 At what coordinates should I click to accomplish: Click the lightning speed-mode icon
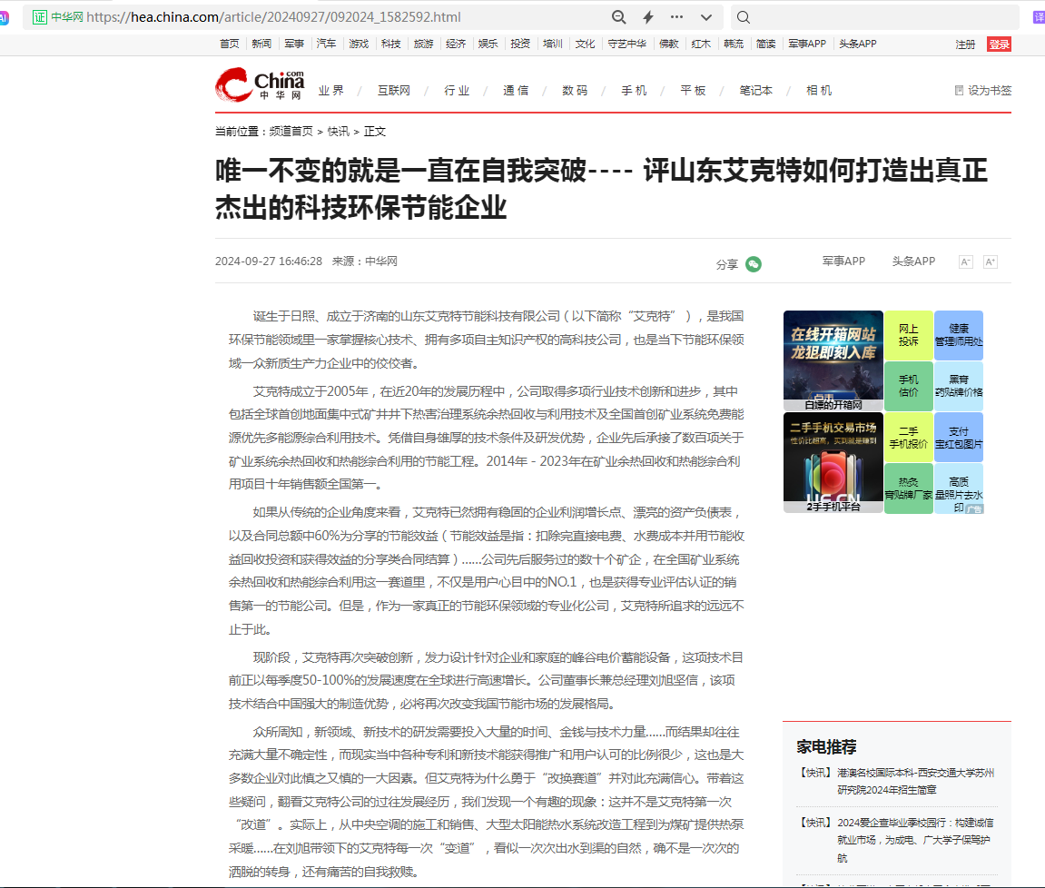(x=648, y=17)
